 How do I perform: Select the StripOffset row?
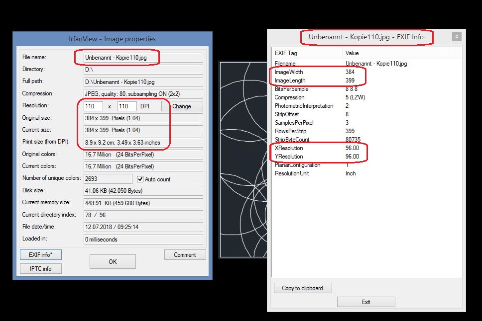[366, 114]
